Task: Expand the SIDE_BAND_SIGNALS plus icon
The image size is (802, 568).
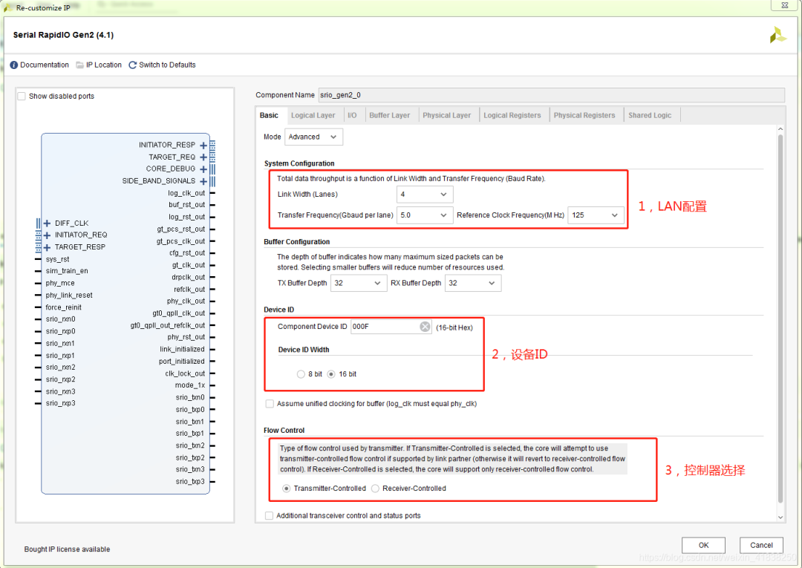Action: [203, 181]
